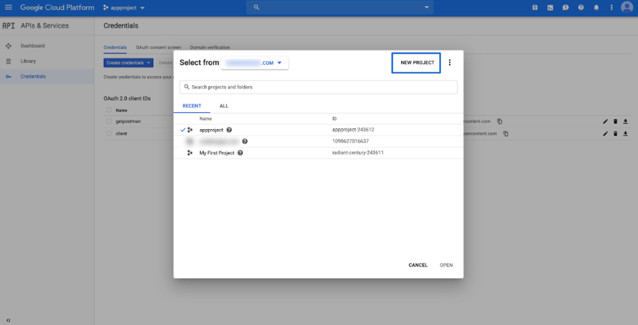Image resolution: width=638 pixels, height=325 pixels.
Task: Copy client row client ID icon
Action: pos(506,134)
